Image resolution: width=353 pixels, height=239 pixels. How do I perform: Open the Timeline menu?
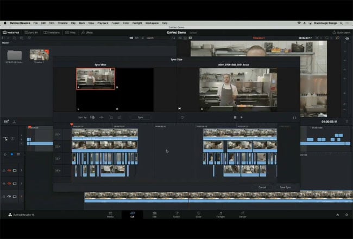coord(62,23)
